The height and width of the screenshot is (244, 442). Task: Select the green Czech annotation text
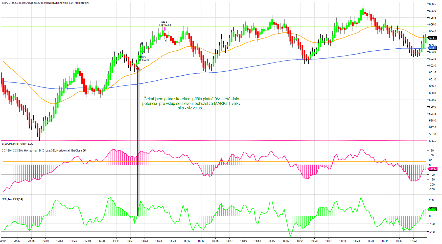pos(191,103)
